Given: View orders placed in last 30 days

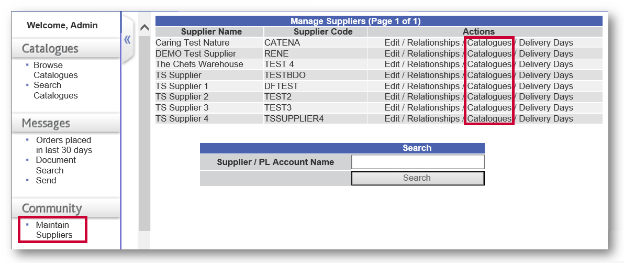Looking at the screenshot, I should tap(64, 145).
